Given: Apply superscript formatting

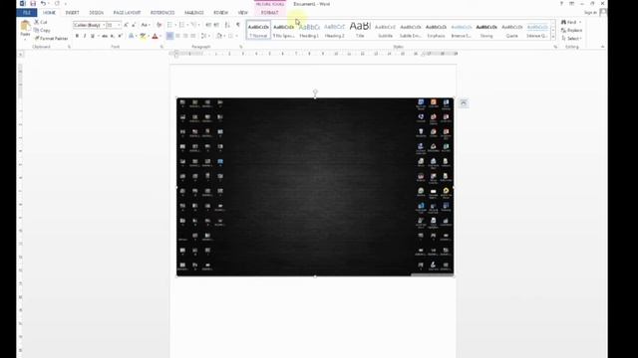Looking at the screenshot, I should coord(120,36).
